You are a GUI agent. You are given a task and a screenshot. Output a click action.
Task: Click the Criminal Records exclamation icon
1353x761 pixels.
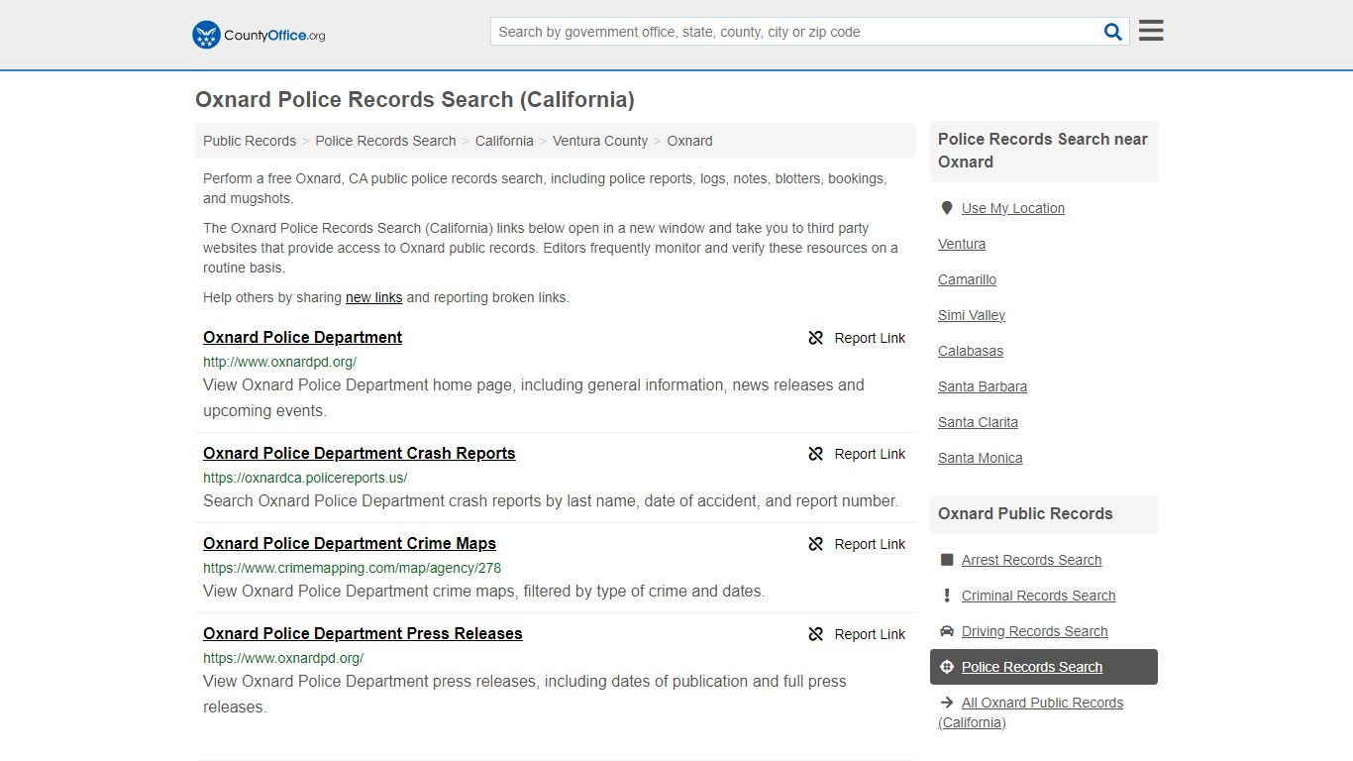click(947, 596)
